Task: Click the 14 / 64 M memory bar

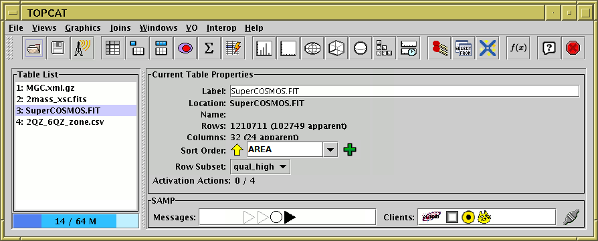Action: click(x=76, y=221)
